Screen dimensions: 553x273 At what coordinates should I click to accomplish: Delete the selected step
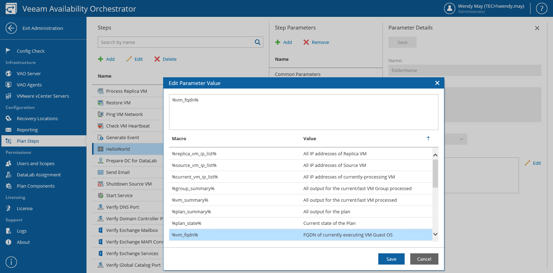pos(166,59)
